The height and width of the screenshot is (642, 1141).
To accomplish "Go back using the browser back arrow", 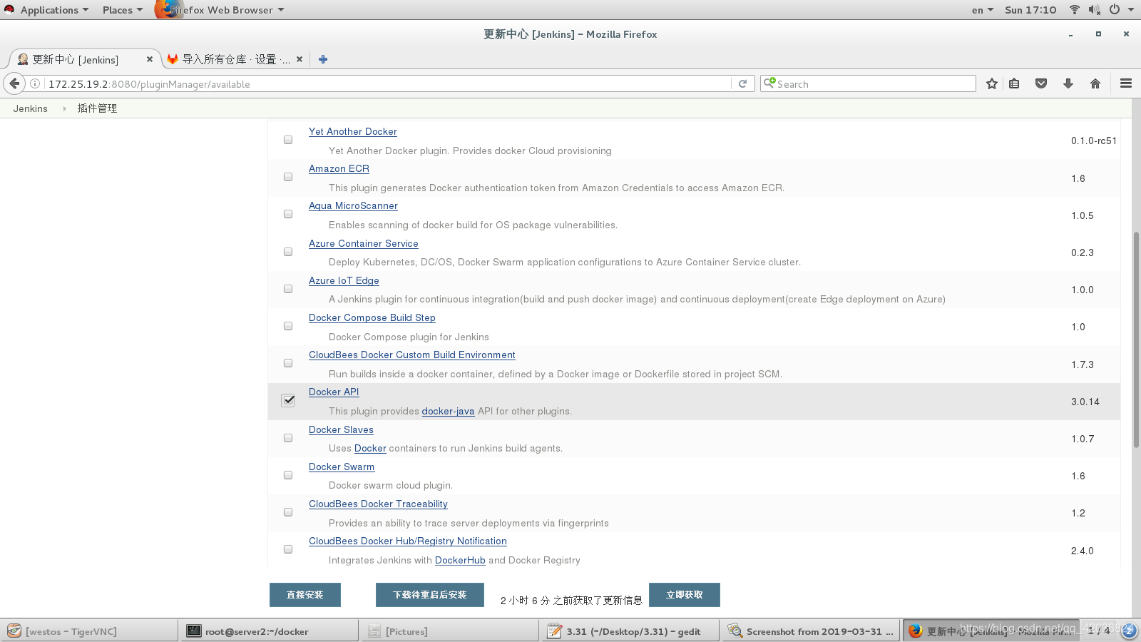I will (14, 83).
